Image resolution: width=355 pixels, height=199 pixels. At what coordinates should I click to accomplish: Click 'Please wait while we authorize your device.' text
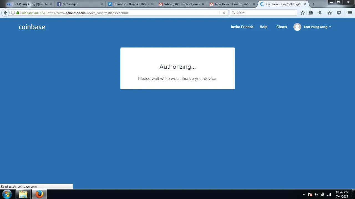coord(177,79)
